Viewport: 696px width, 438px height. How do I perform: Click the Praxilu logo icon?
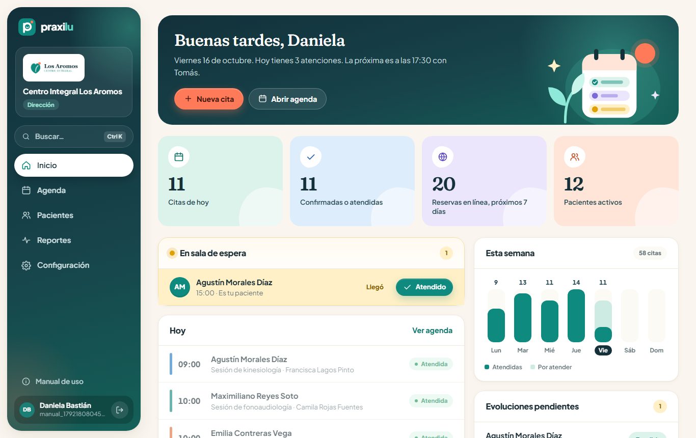coord(27,27)
